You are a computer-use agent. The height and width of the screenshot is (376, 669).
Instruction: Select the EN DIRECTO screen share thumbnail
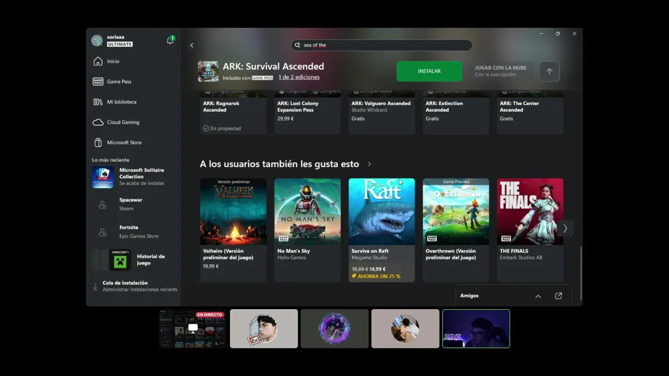[x=193, y=328]
